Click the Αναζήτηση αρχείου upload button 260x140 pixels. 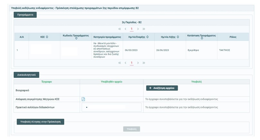point(162,88)
